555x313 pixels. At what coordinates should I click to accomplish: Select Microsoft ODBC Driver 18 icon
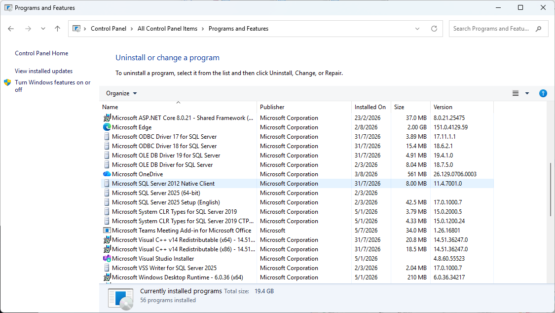coord(107,146)
